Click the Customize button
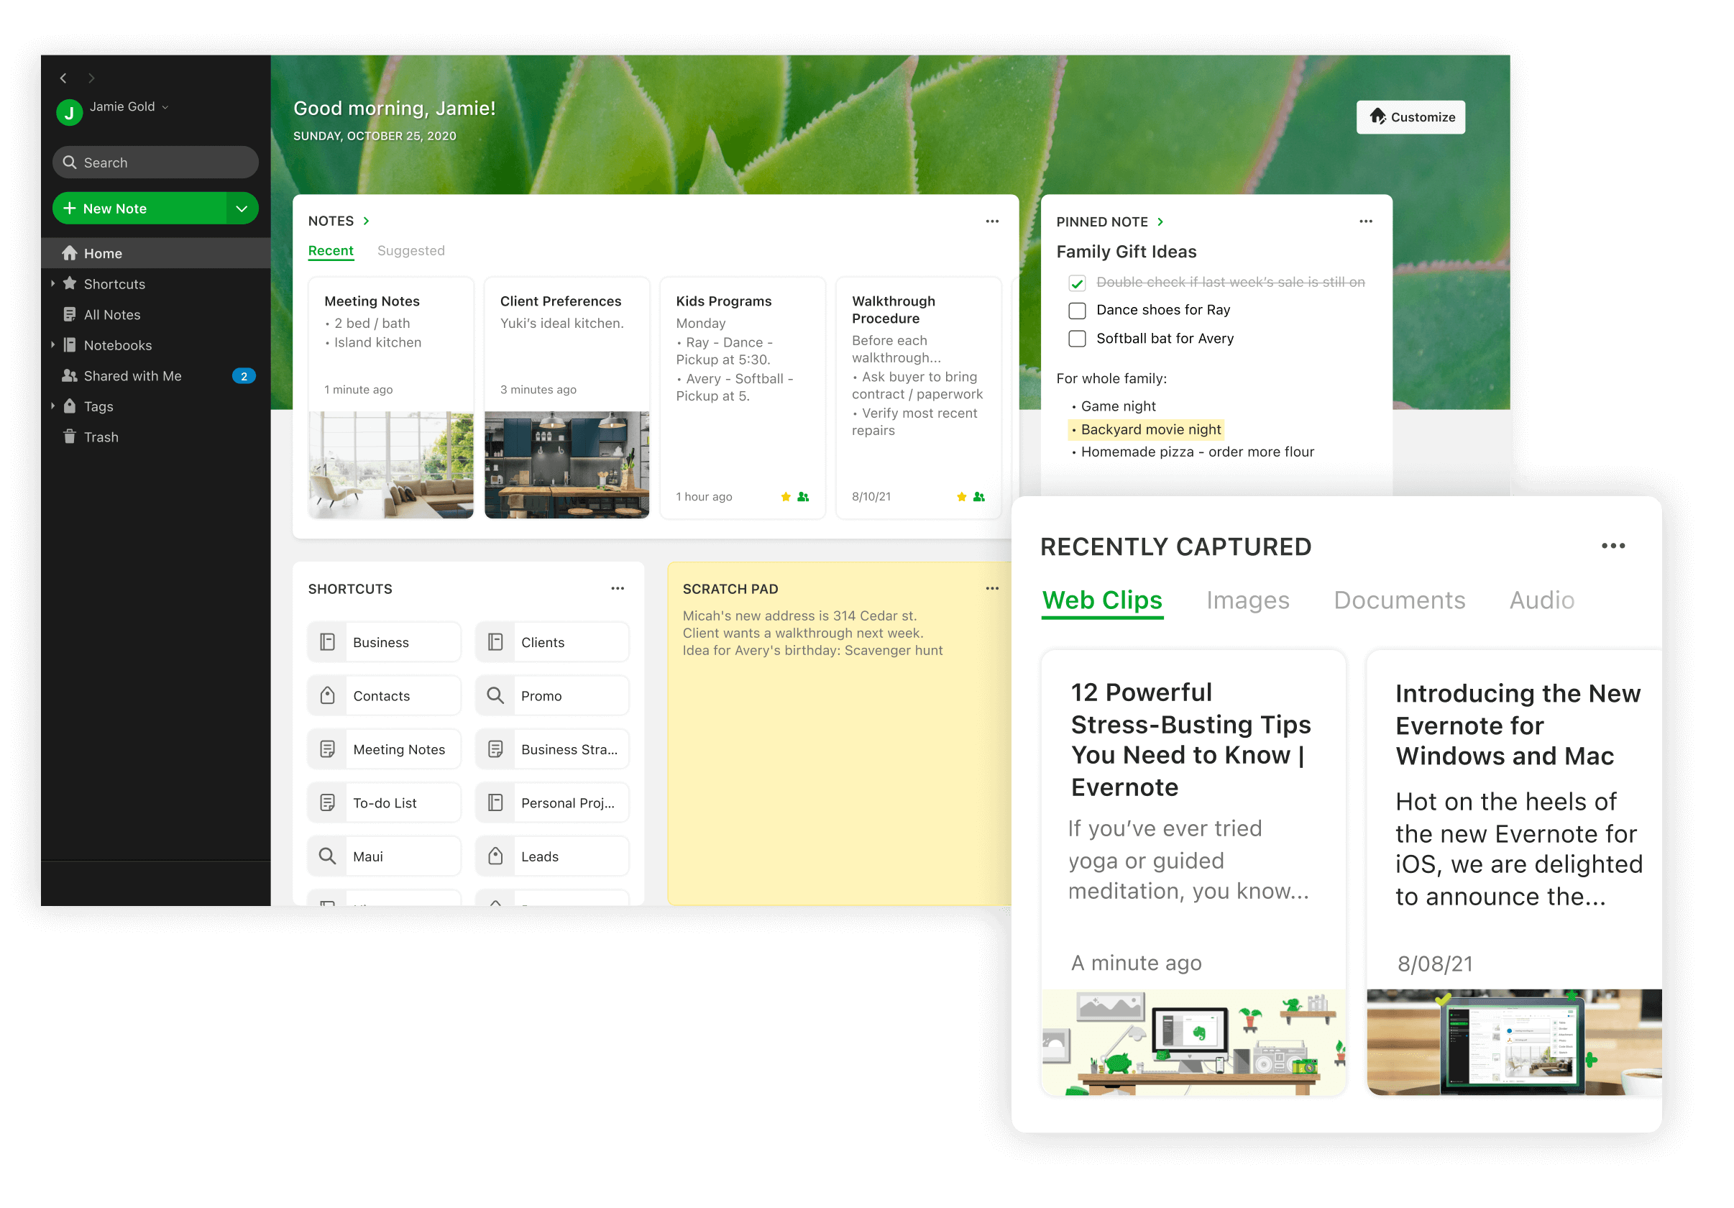Screen dimensions: 1734x1208 coord(1410,117)
